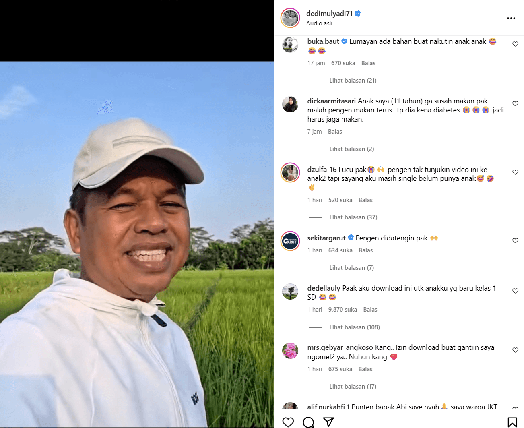This screenshot has width=524, height=428.
Task: Like the buka.baut comment
Action: tap(515, 44)
